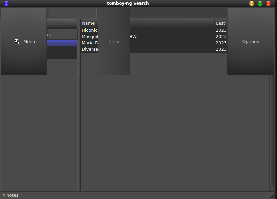Click the date cell in Hiconics row
The image size is (277, 199).
coord(221,30)
